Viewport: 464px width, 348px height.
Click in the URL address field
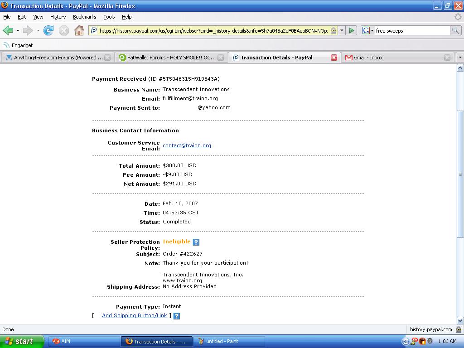pos(213,30)
